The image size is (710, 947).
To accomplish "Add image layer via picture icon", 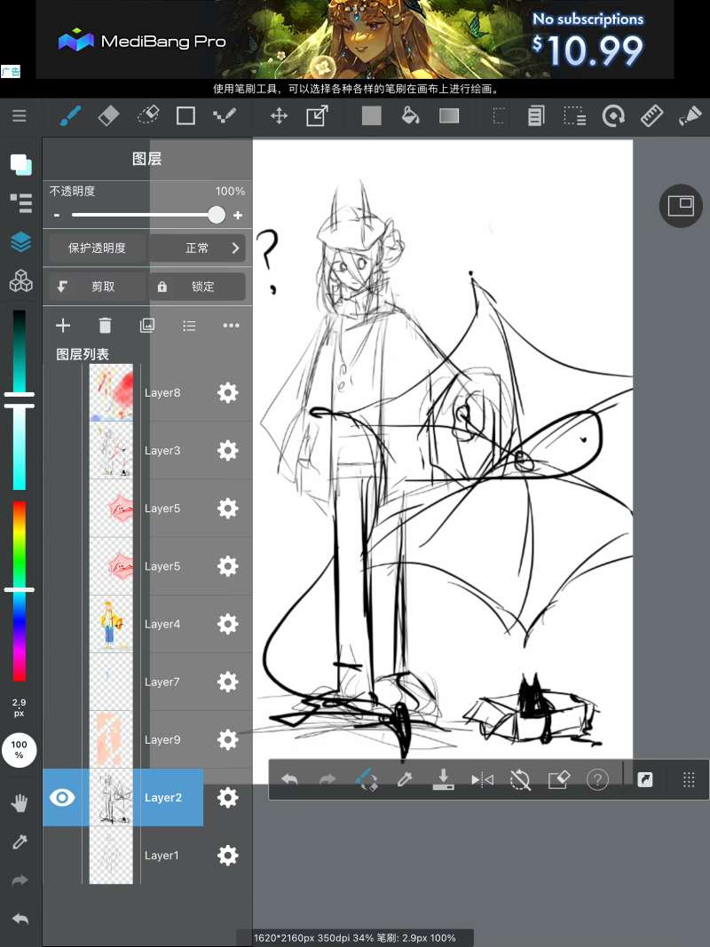I will point(147,326).
